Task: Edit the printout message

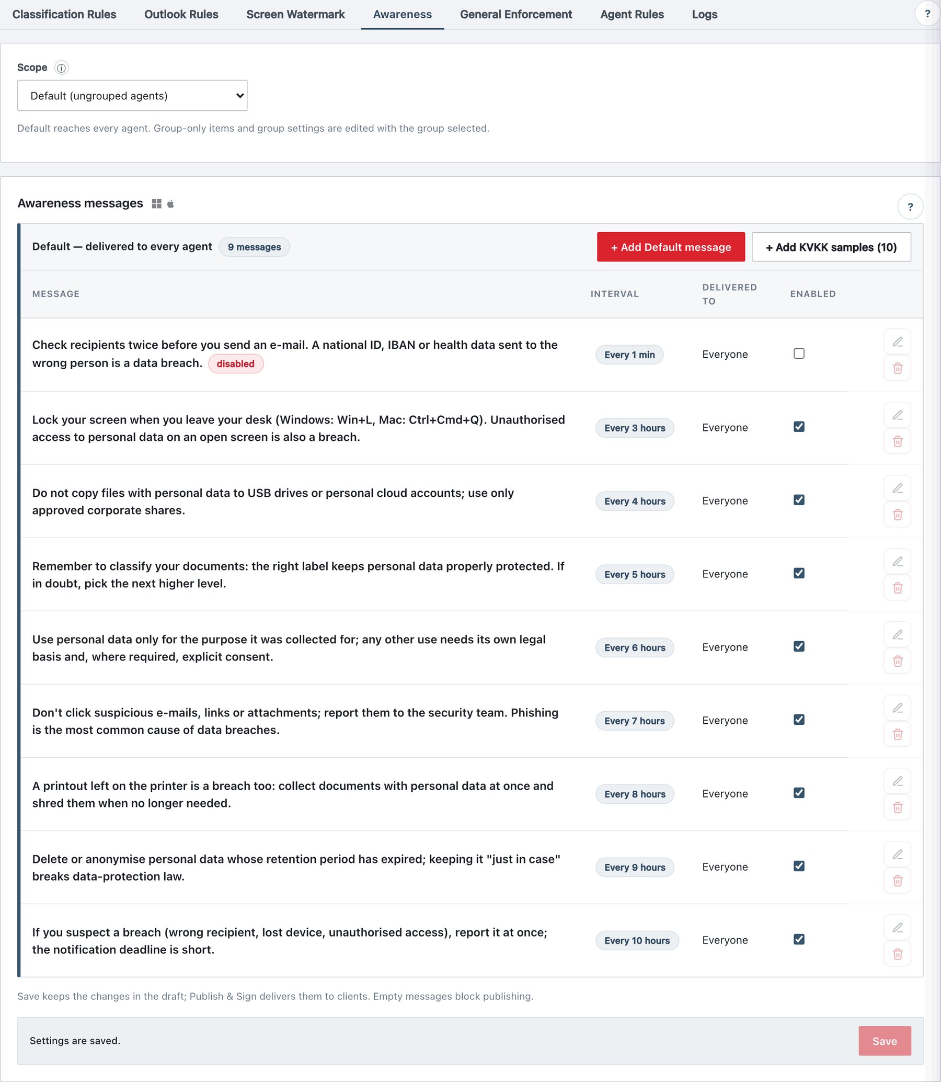Action: click(x=898, y=781)
